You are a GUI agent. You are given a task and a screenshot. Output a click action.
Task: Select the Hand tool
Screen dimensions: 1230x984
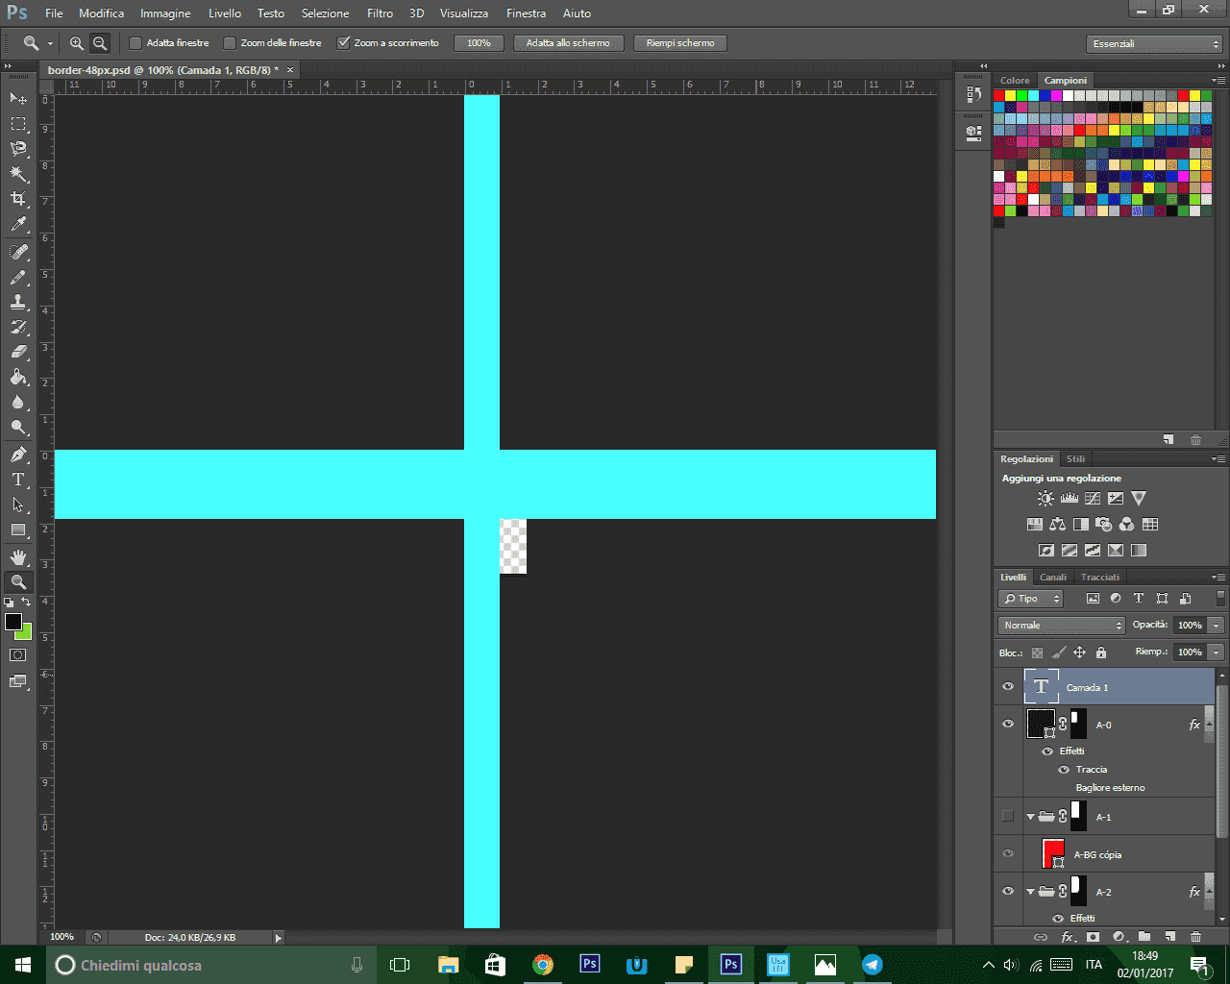(x=18, y=557)
